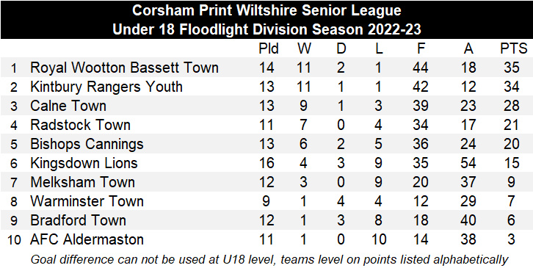Click Bishops Cannings team name

click(x=87, y=144)
